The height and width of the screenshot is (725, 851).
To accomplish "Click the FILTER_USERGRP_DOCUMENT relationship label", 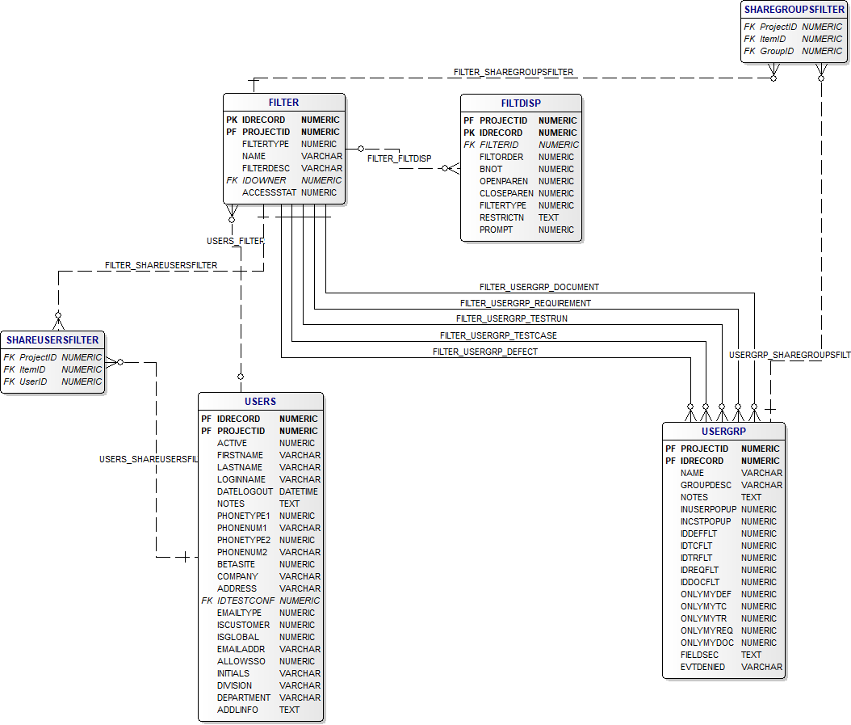I will [x=539, y=287].
